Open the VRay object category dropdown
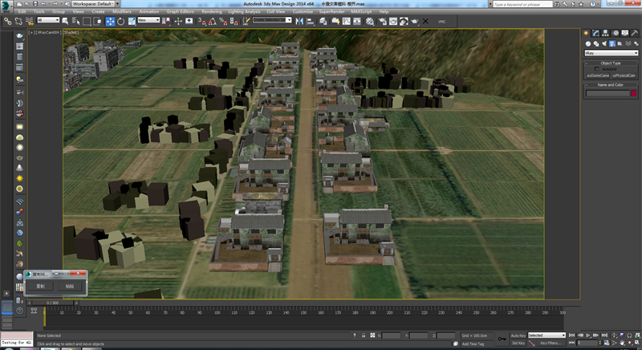Viewport: 642px width, 350px height. point(611,53)
